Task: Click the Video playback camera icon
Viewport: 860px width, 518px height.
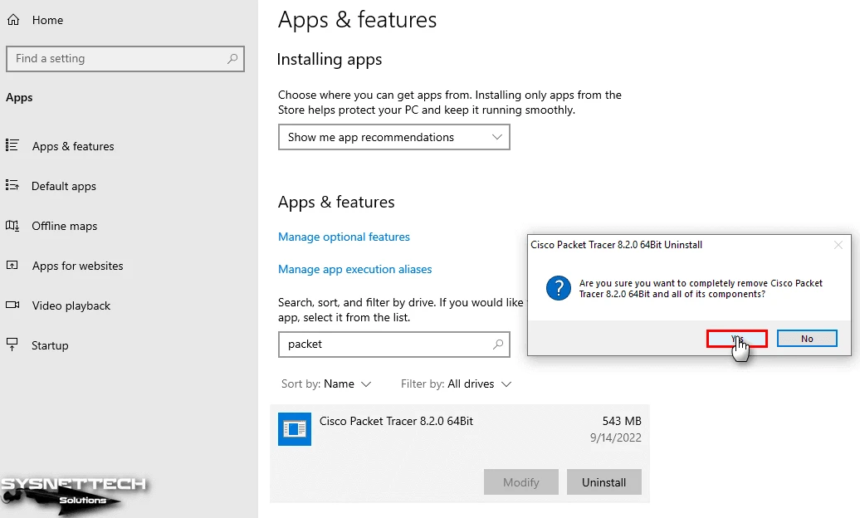Action: (12, 305)
